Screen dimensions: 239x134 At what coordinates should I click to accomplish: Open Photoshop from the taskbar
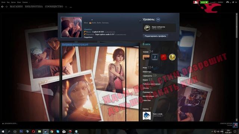(x=21, y=131)
